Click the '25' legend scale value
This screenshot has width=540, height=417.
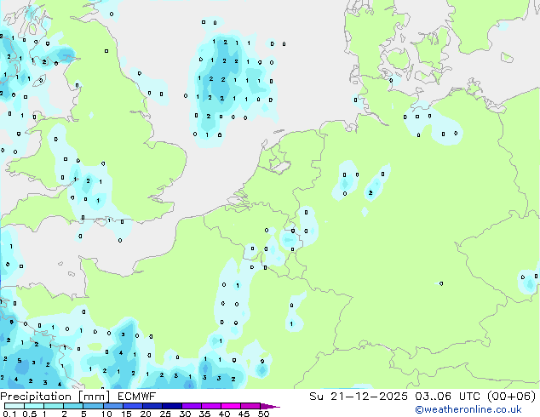tap(165, 414)
